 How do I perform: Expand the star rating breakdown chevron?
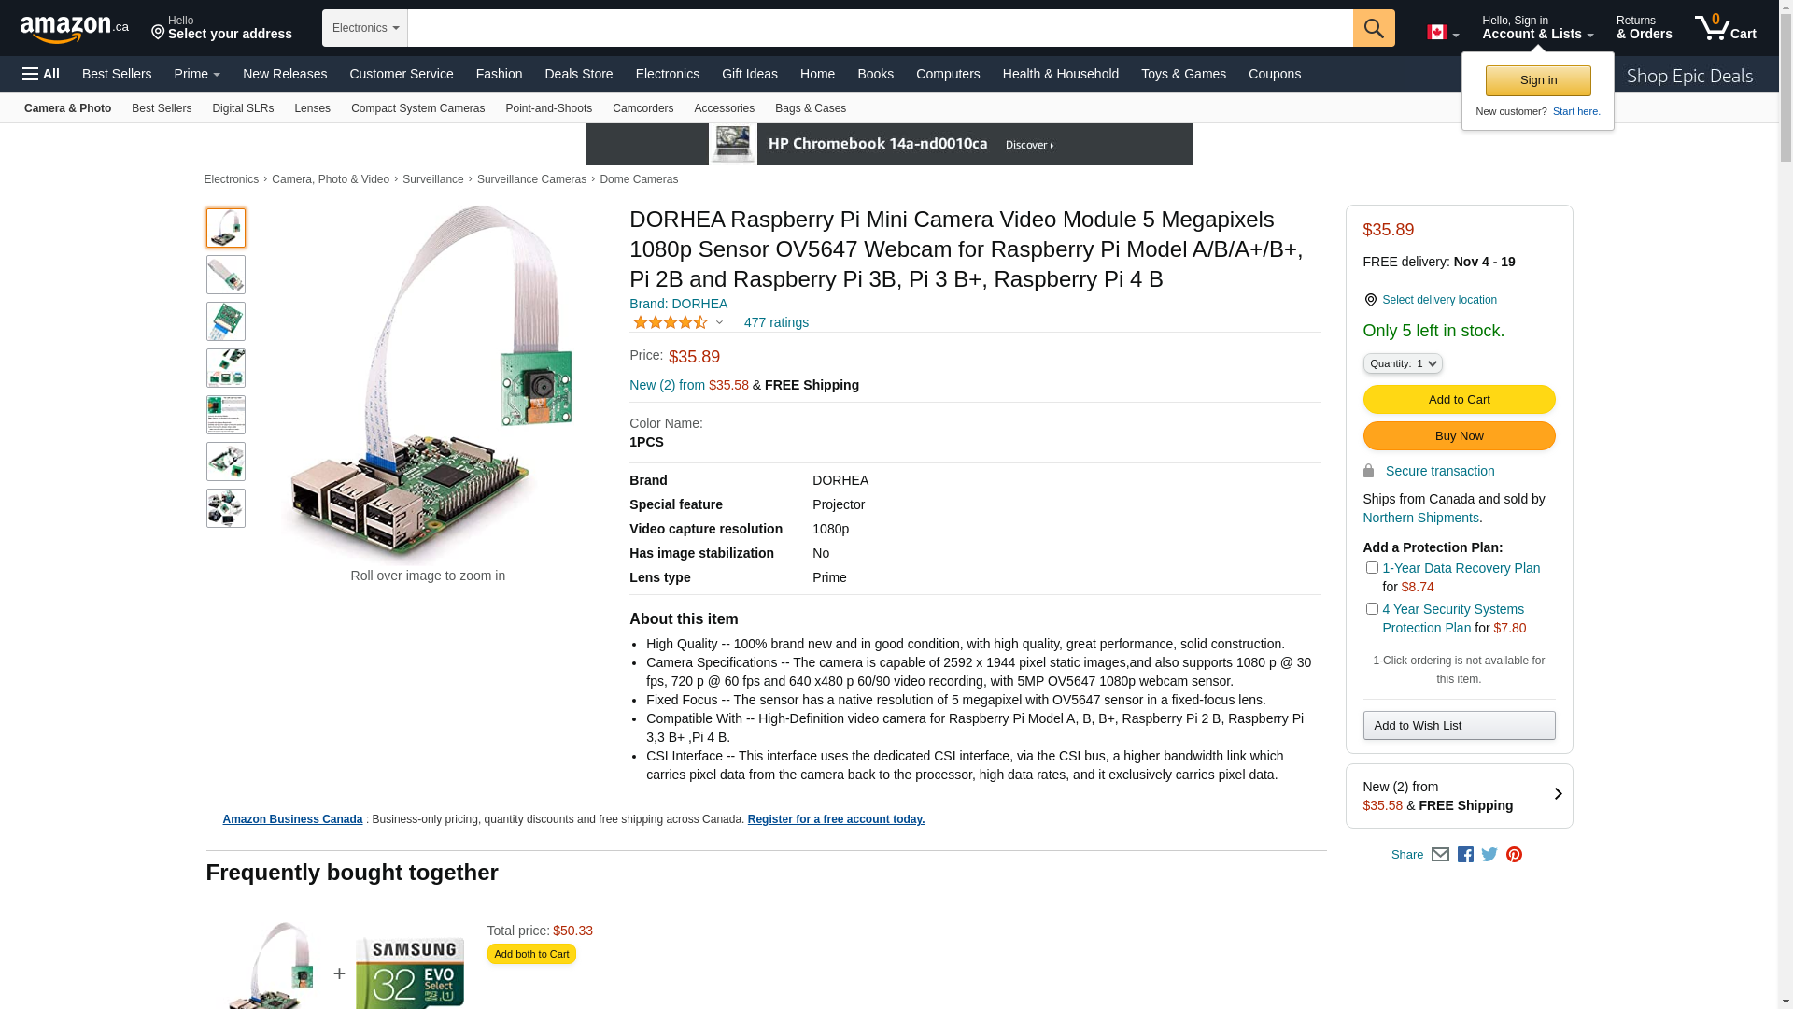pos(719,323)
